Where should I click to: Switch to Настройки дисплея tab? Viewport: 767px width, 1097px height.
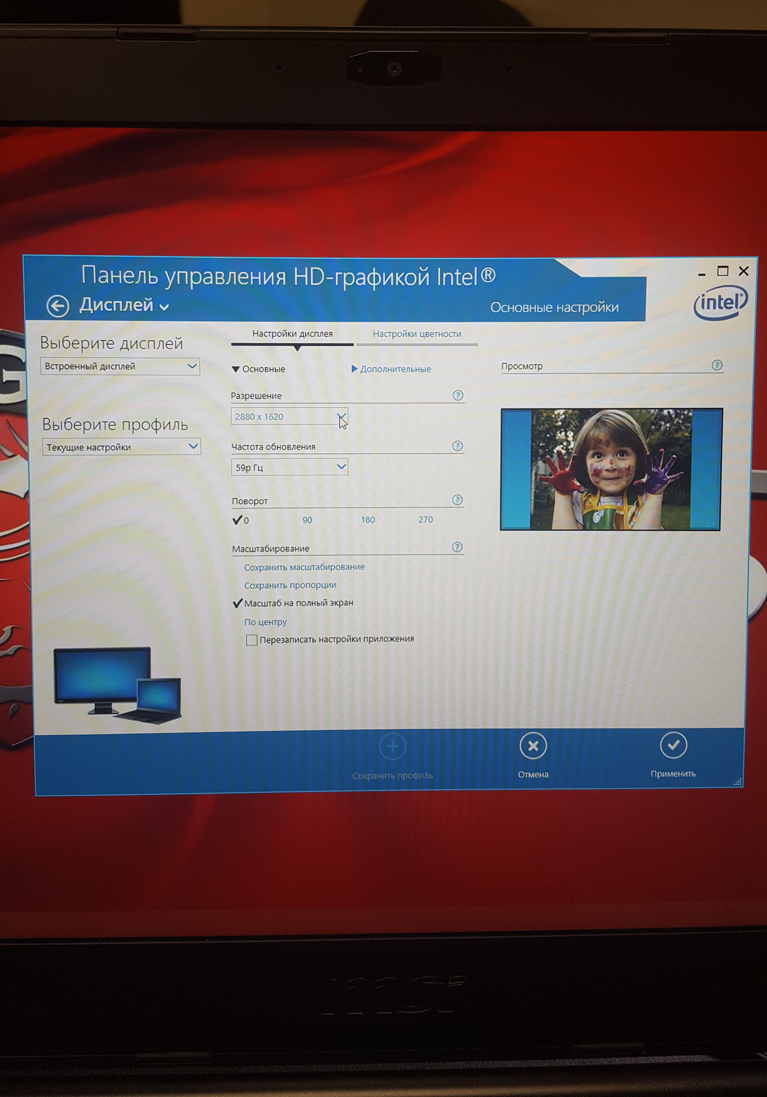click(x=292, y=334)
